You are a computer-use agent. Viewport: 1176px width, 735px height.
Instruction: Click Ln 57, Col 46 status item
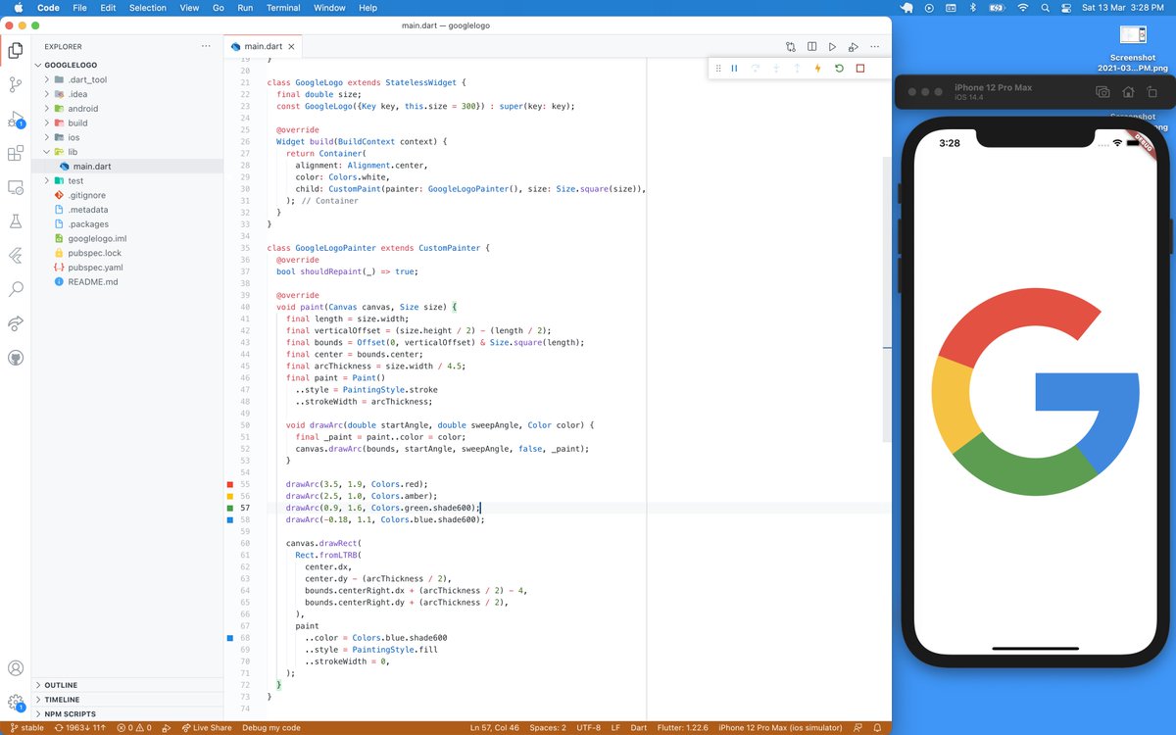click(x=495, y=727)
